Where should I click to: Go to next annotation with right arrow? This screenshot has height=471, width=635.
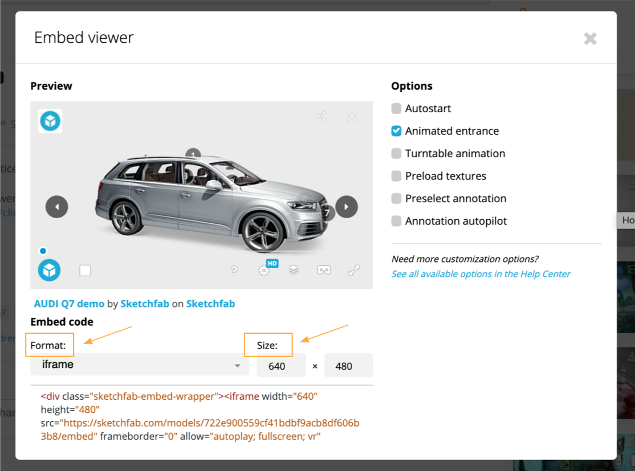point(347,207)
